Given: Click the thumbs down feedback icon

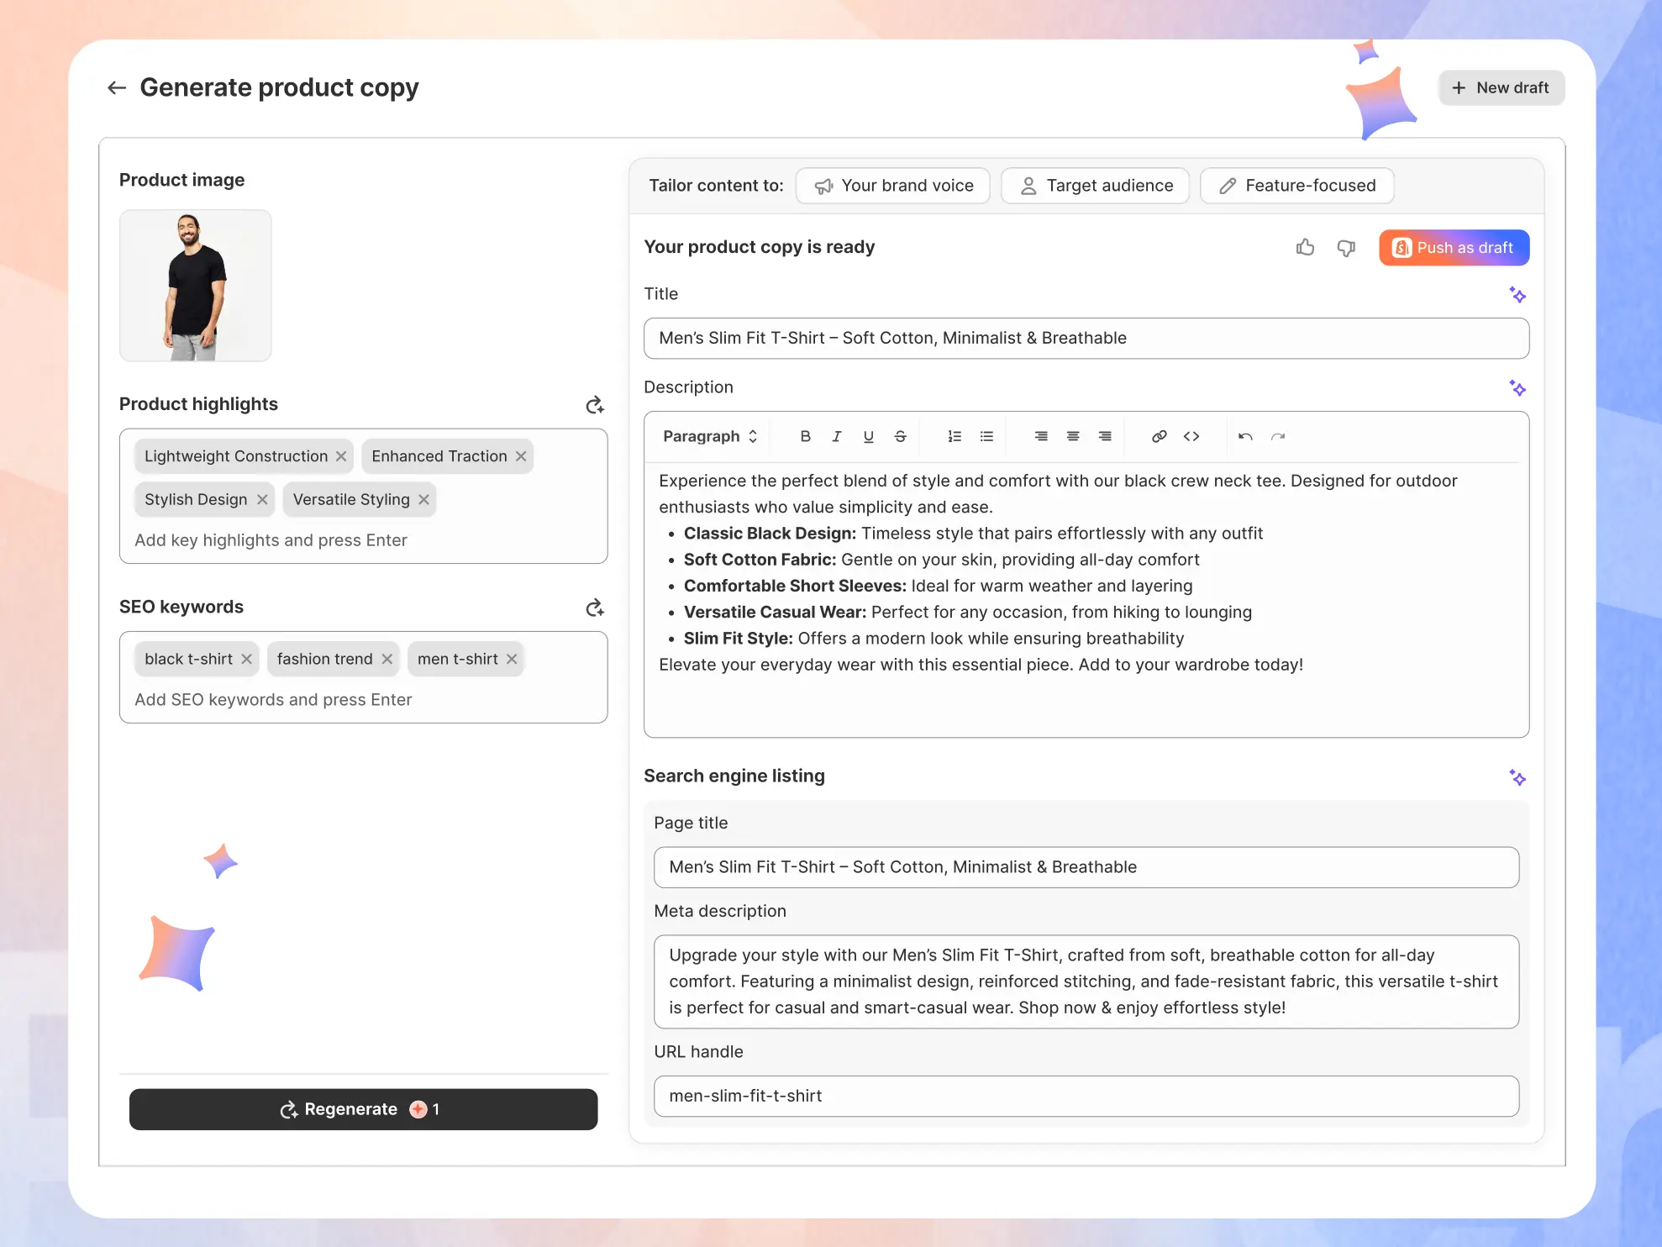Looking at the screenshot, I should pos(1346,248).
